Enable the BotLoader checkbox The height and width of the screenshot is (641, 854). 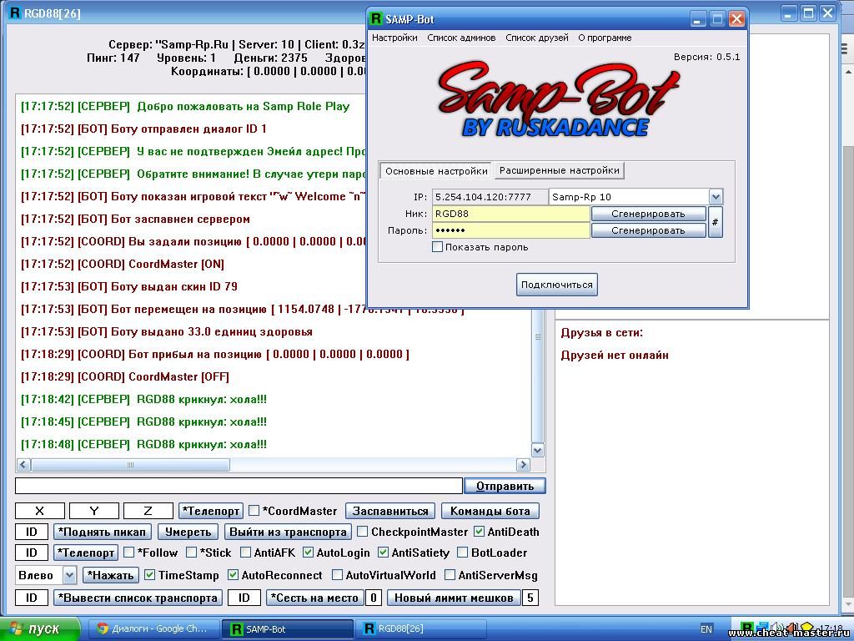click(462, 553)
